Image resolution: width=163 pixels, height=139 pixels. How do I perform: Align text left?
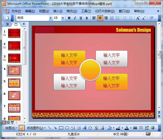click(94, 18)
